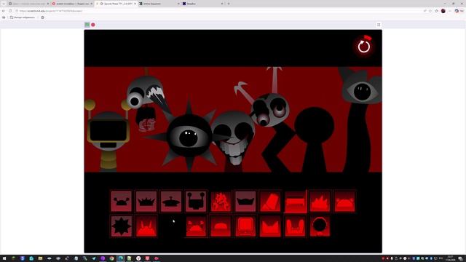Choose the red jagged spikes icon
Viewport: 466px width, 262px height.
(x=320, y=202)
